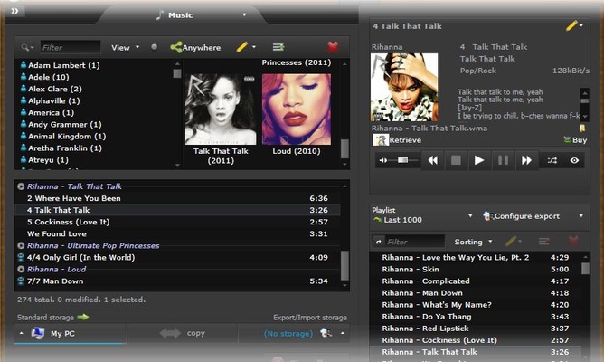
Task: Click the volume speaker mute icon
Action: (383, 160)
